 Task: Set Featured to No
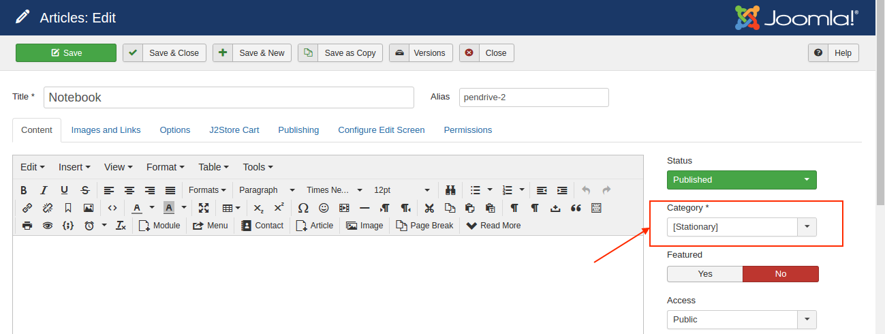tap(781, 274)
